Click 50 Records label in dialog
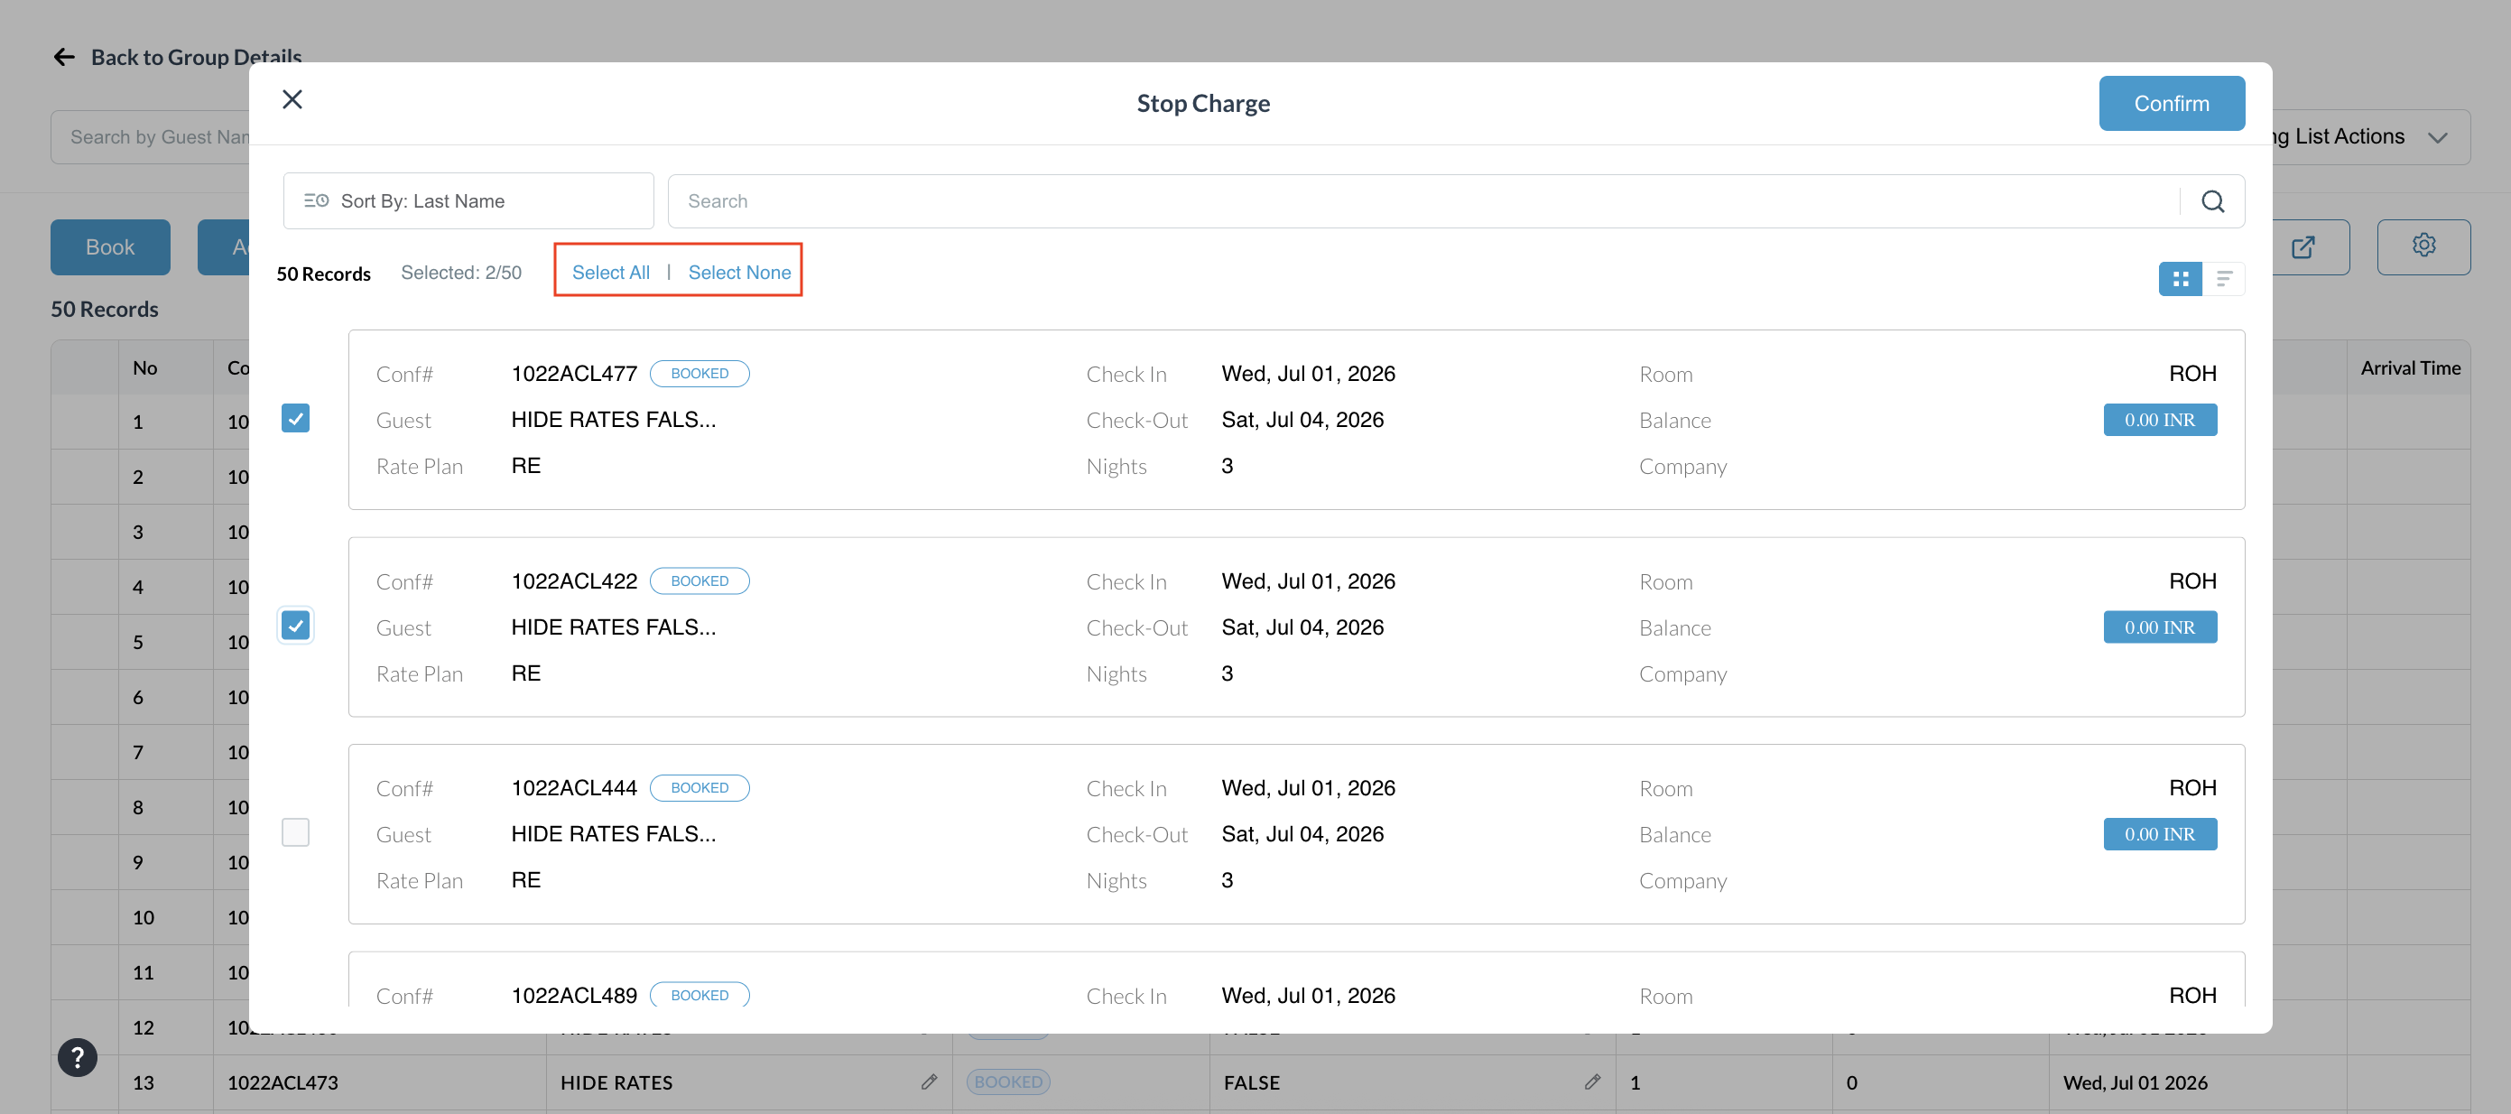 pyautogui.click(x=324, y=274)
